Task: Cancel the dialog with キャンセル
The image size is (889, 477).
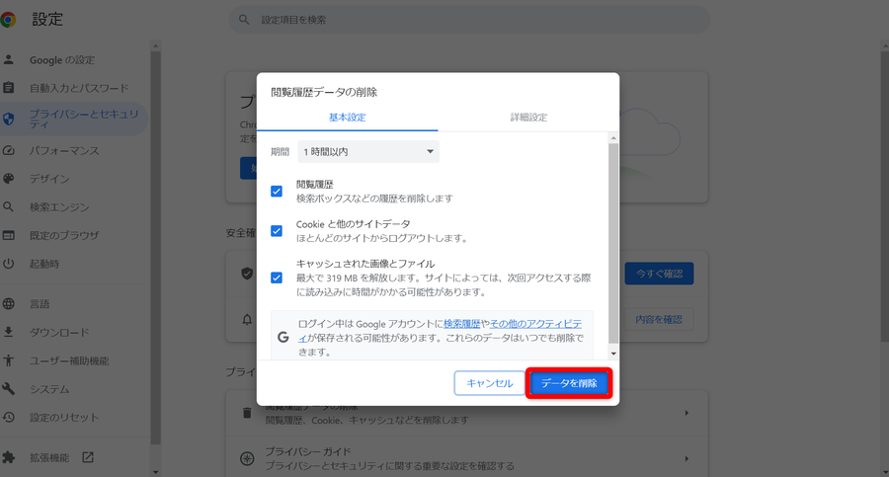Action: tap(489, 383)
